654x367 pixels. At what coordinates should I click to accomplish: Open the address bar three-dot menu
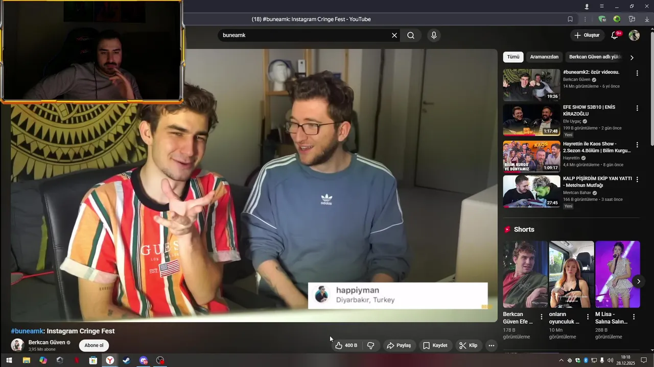point(585,19)
